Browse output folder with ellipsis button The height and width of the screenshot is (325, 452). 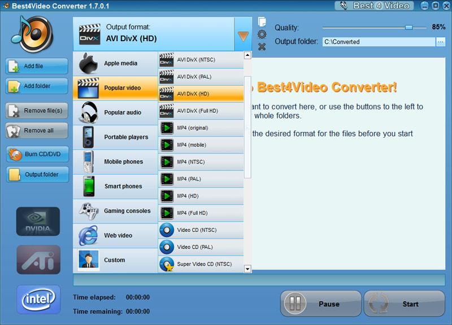441,42
